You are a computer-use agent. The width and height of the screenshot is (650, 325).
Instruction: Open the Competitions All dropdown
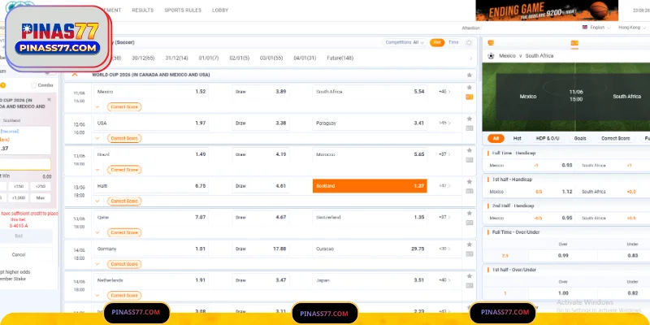(x=405, y=43)
